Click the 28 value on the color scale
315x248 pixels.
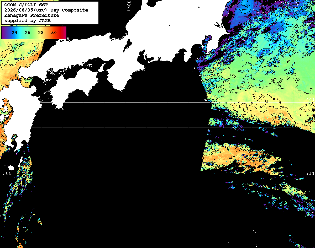pos(41,33)
